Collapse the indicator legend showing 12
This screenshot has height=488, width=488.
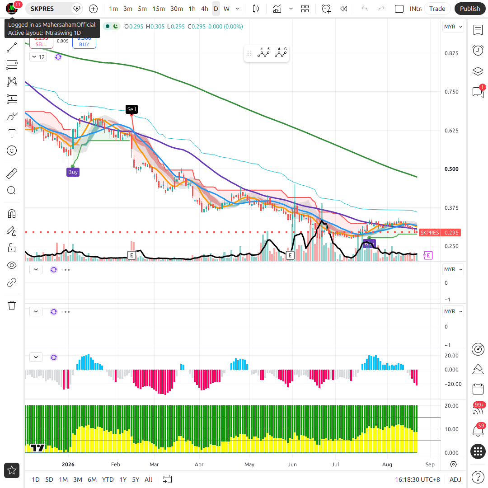pos(38,57)
